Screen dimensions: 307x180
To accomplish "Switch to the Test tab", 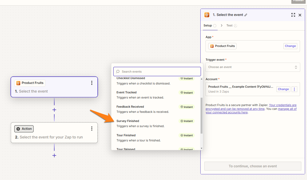I will [230, 26].
